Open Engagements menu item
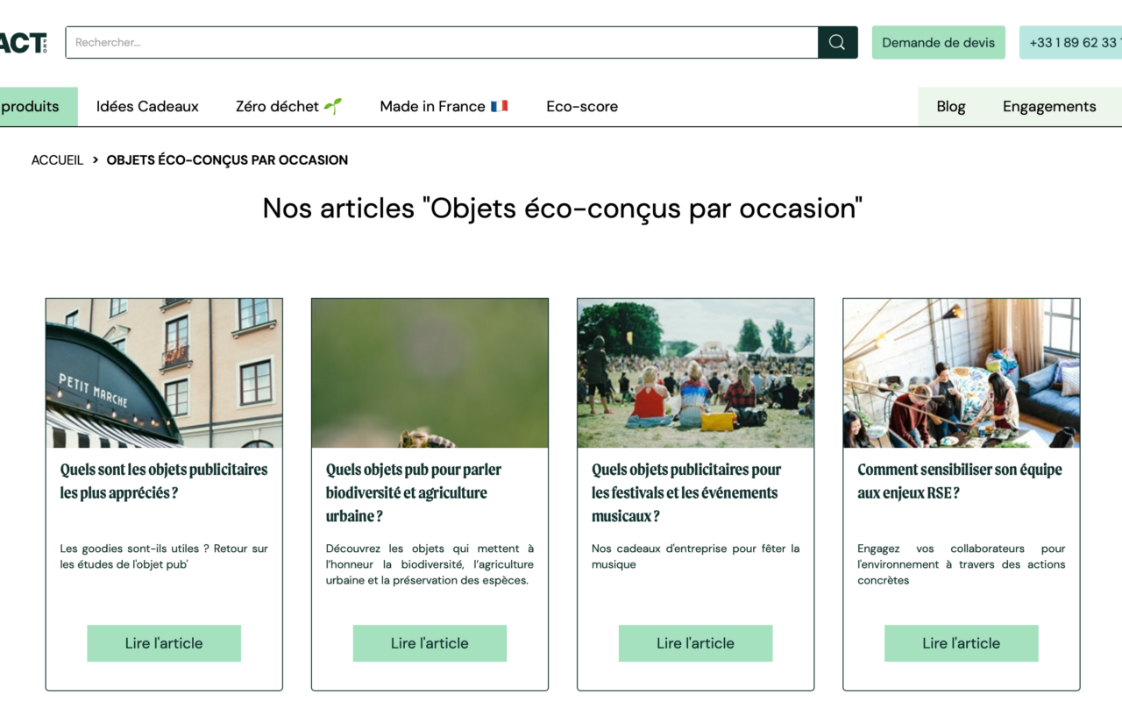The image size is (1122, 701). [x=1049, y=107]
